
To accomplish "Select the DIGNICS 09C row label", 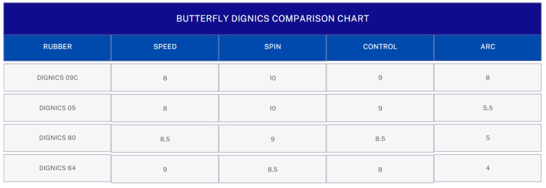I will click(57, 77).
